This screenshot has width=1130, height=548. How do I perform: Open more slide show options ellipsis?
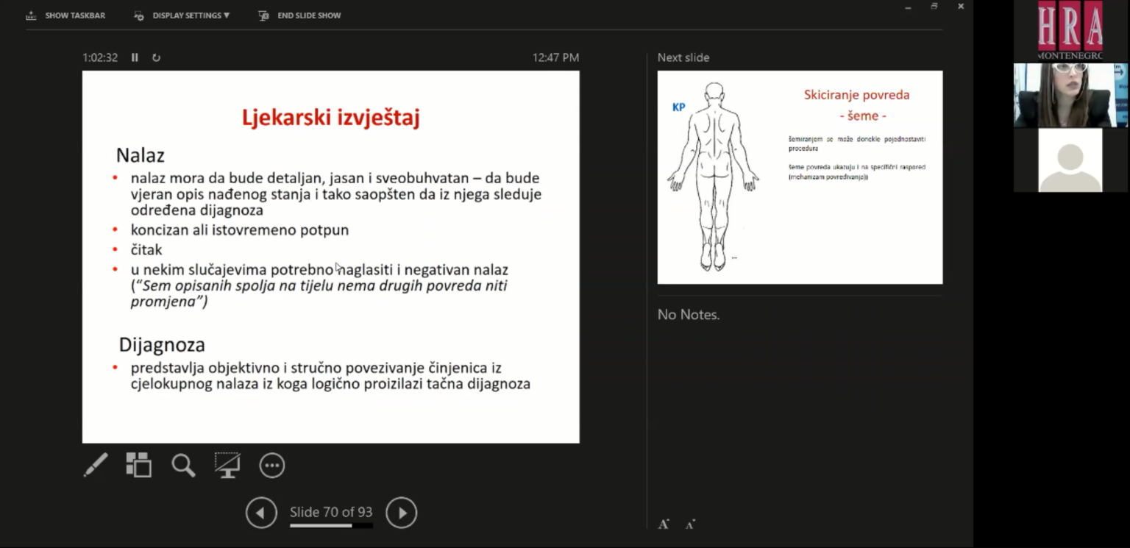pyautogui.click(x=272, y=465)
